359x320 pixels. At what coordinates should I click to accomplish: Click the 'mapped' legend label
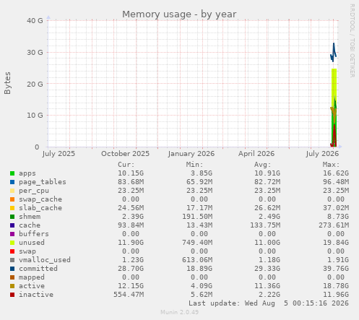pyautogui.click(x=32, y=277)
